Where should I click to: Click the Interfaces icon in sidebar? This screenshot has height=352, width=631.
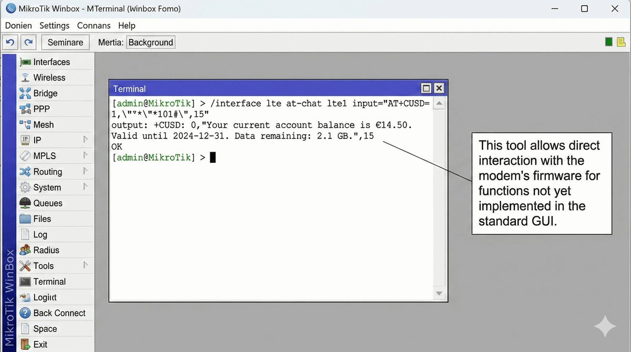(x=25, y=62)
